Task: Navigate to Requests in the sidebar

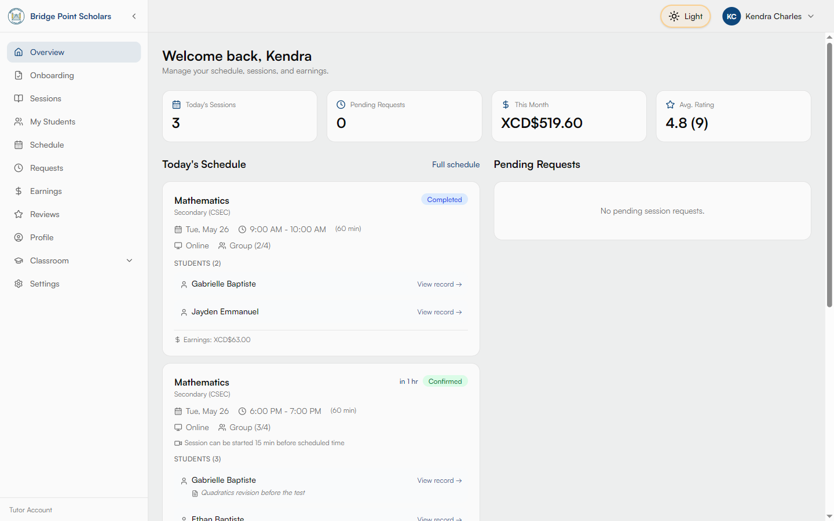Action: 74,168
